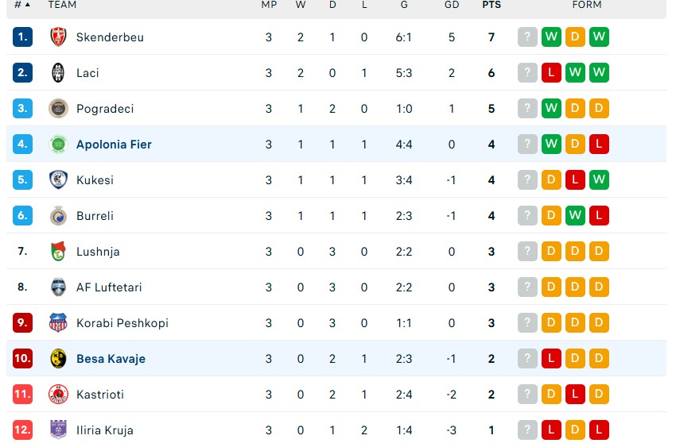676x447 pixels.
Task: Click the Kukesi team crest
Action: (x=58, y=180)
